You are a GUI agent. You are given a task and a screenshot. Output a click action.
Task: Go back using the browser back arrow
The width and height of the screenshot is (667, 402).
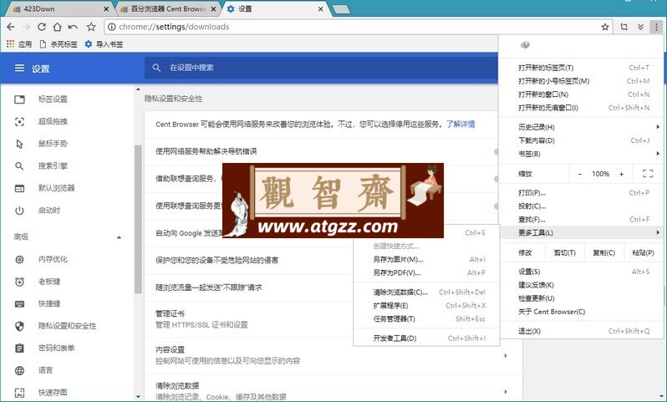tap(11, 27)
